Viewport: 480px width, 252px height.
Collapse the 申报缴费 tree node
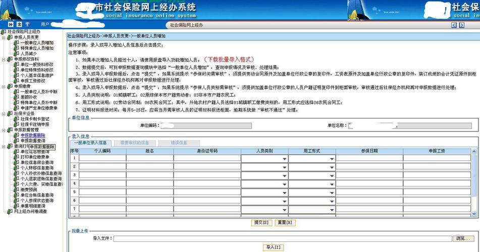click(4, 86)
